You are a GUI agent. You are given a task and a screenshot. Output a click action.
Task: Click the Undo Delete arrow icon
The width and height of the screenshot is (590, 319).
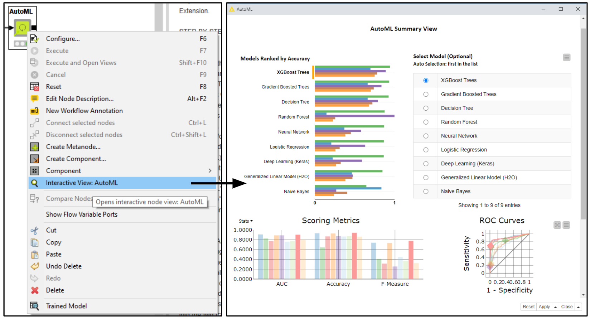[34, 266]
